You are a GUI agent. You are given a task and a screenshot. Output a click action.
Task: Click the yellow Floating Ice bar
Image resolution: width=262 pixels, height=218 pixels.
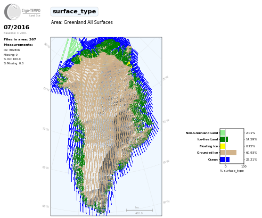pos(223,146)
